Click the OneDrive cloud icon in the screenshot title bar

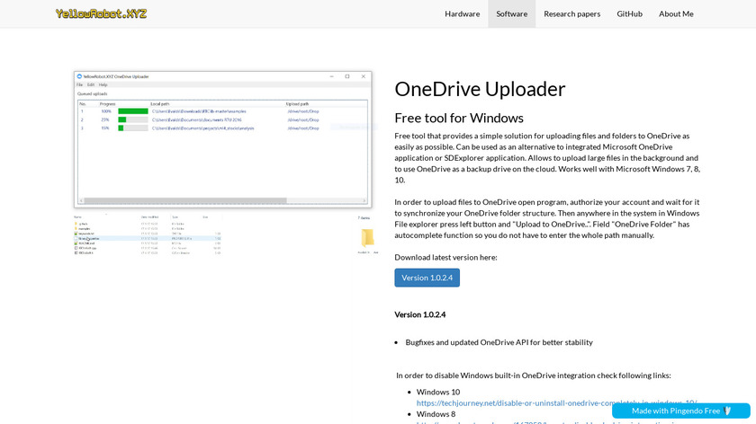79,76
